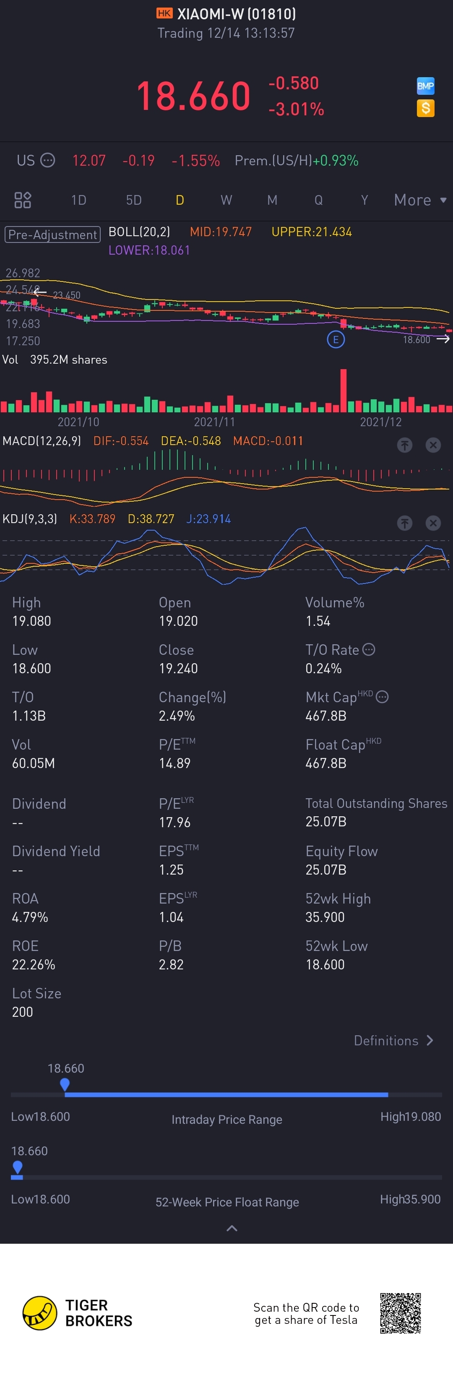Open KDJ(9,3,3) indicator settings
Viewport: 453px width, 1383px height.
click(29, 519)
